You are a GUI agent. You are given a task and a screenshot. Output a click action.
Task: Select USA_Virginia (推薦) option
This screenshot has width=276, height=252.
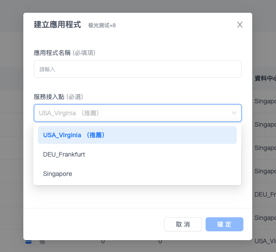137,135
